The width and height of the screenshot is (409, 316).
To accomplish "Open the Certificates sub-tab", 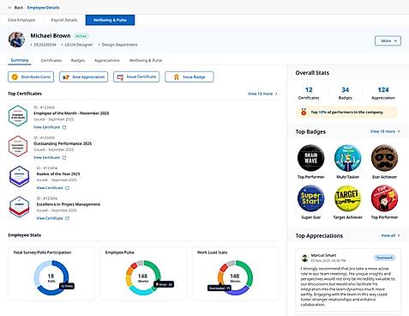I will coord(51,60).
